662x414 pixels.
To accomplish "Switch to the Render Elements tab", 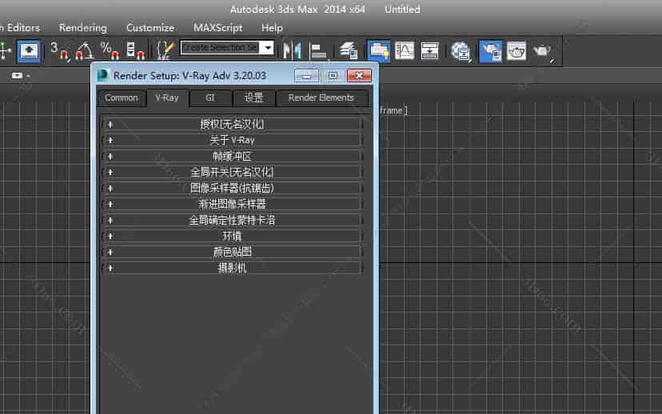I will [x=321, y=98].
